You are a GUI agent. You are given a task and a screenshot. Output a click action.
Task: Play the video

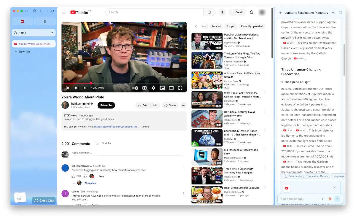pos(68,88)
